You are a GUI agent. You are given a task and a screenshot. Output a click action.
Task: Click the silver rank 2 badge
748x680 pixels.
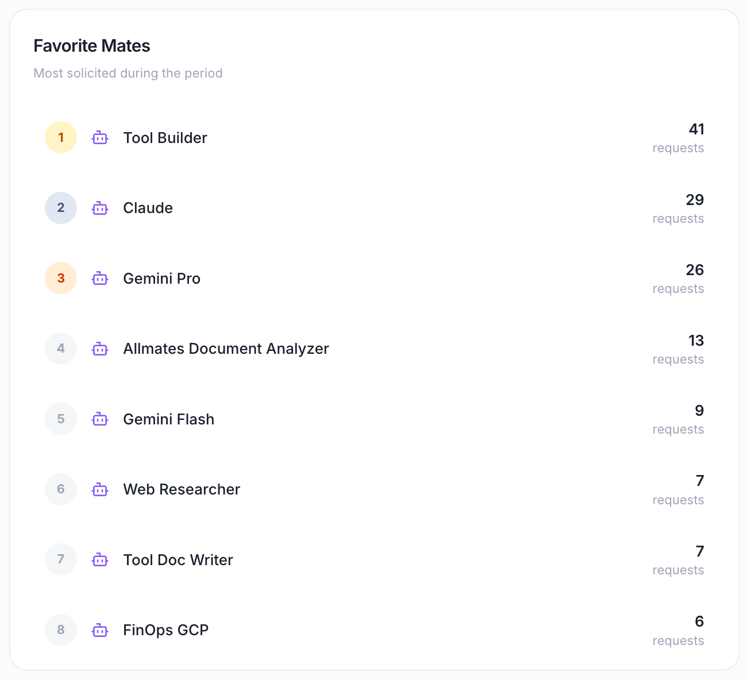[61, 208]
